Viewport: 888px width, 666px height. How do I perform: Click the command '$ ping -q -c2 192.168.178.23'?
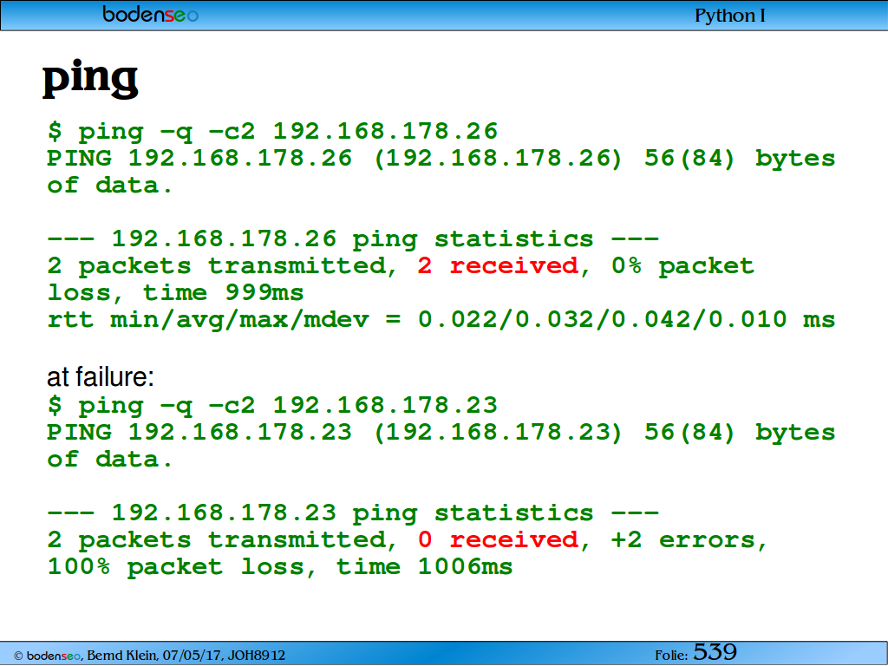[x=271, y=406]
